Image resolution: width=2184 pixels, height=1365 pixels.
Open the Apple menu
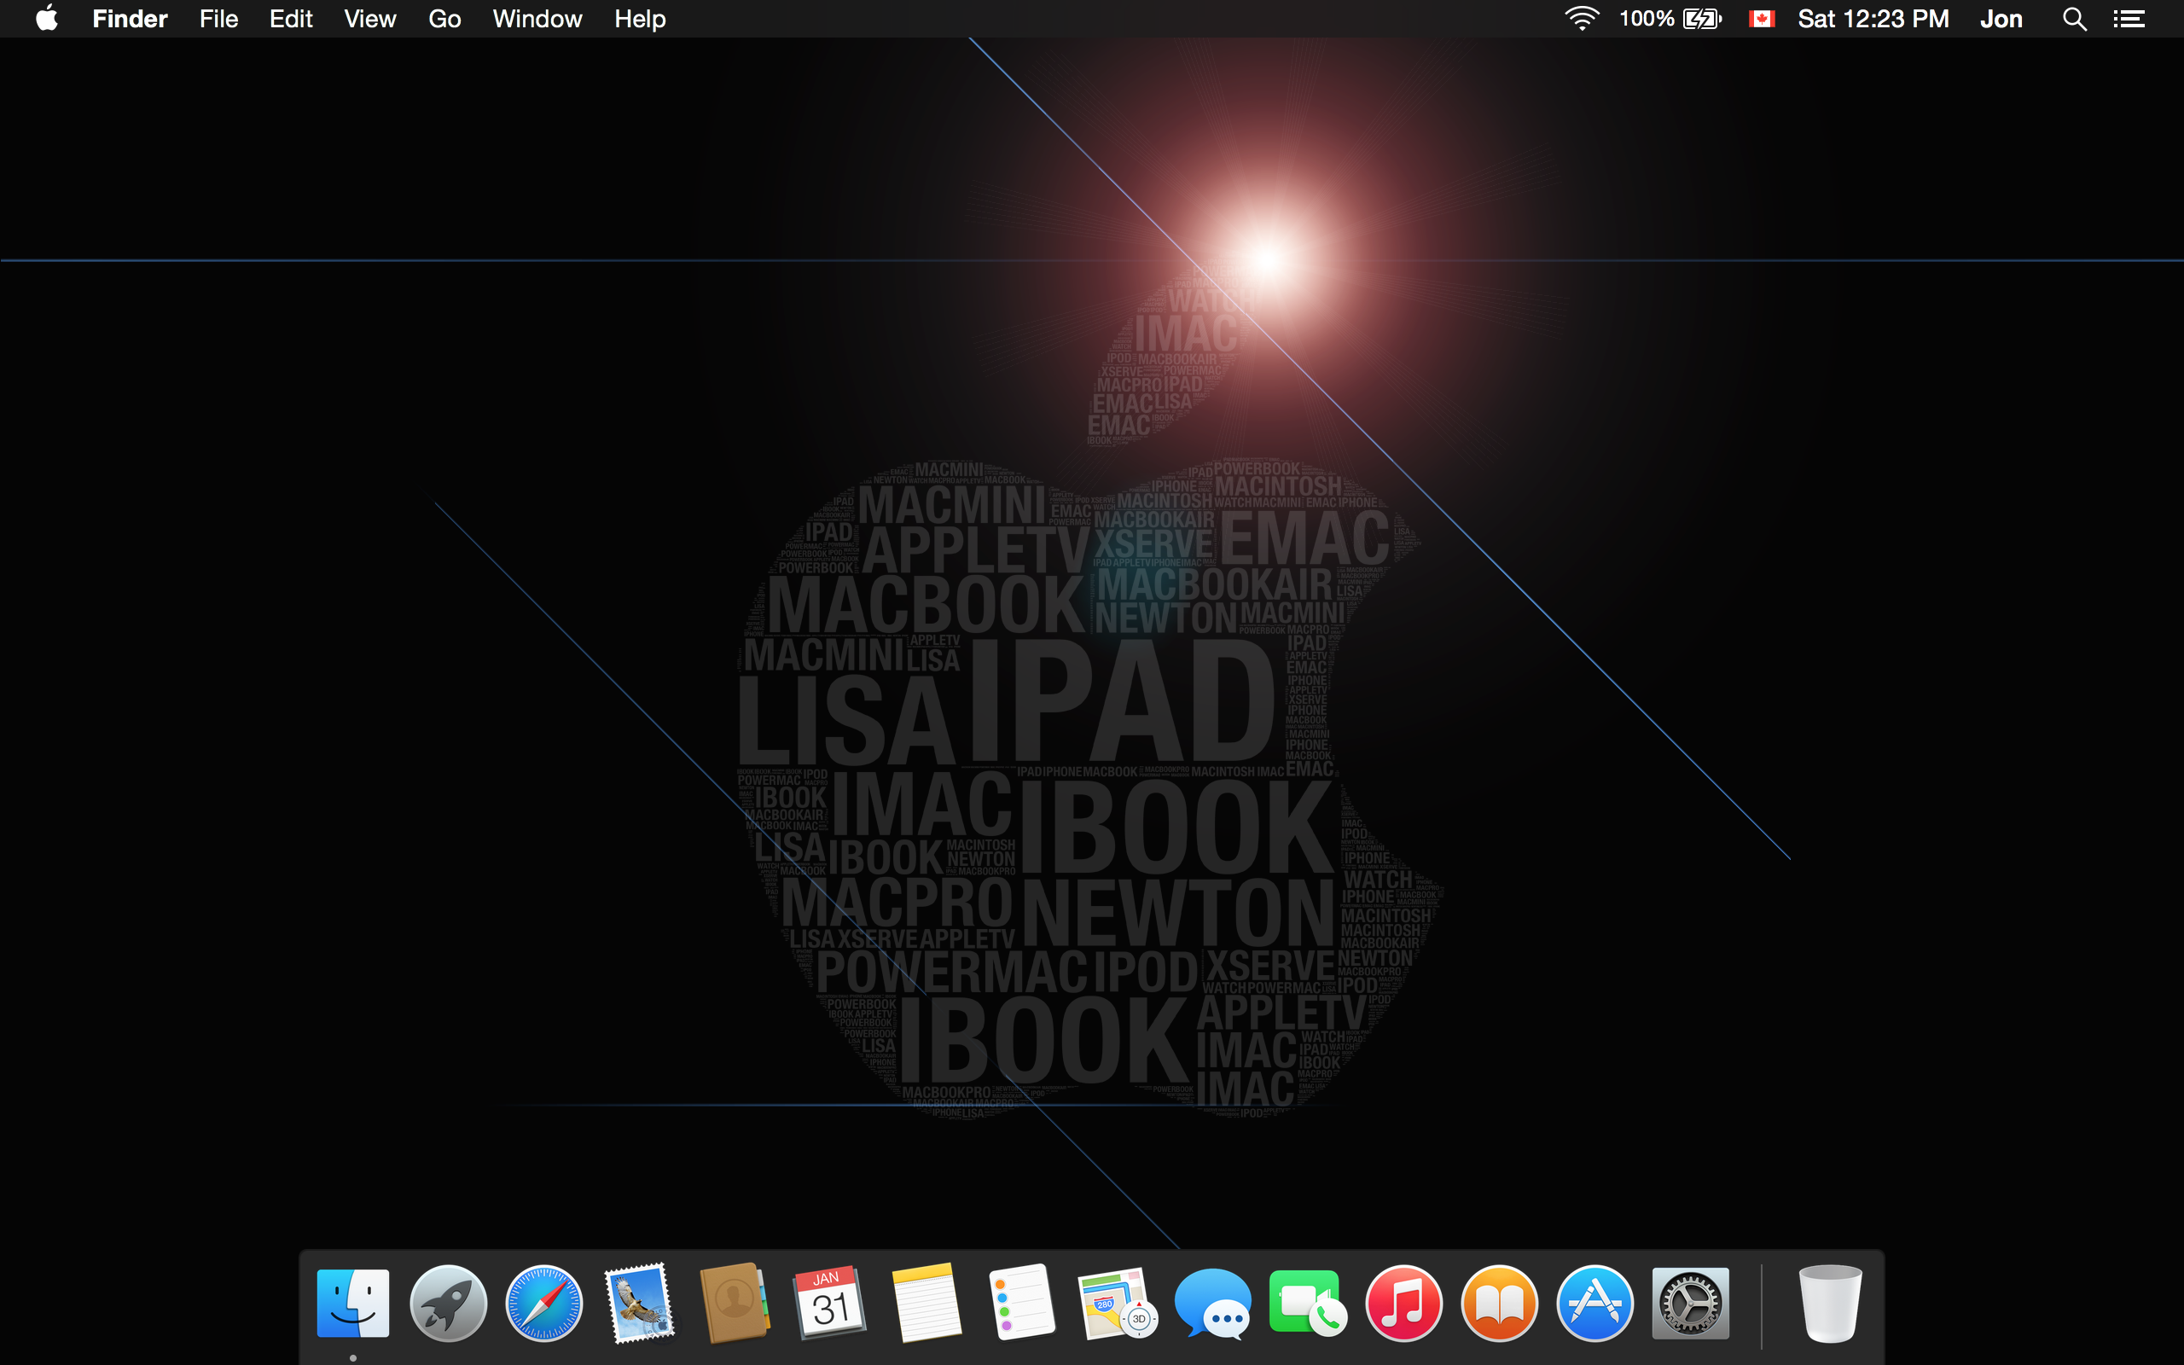tap(47, 19)
